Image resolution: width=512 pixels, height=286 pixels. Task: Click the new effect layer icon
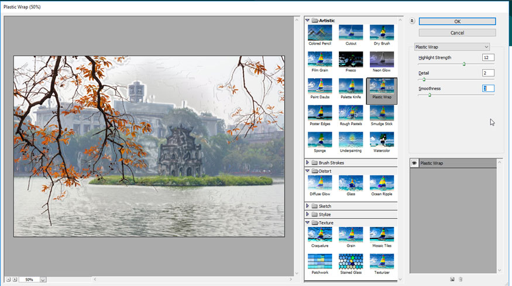point(452,279)
